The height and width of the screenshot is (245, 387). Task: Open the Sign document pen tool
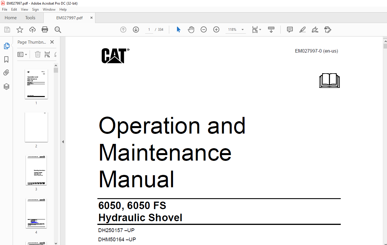click(x=315, y=30)
